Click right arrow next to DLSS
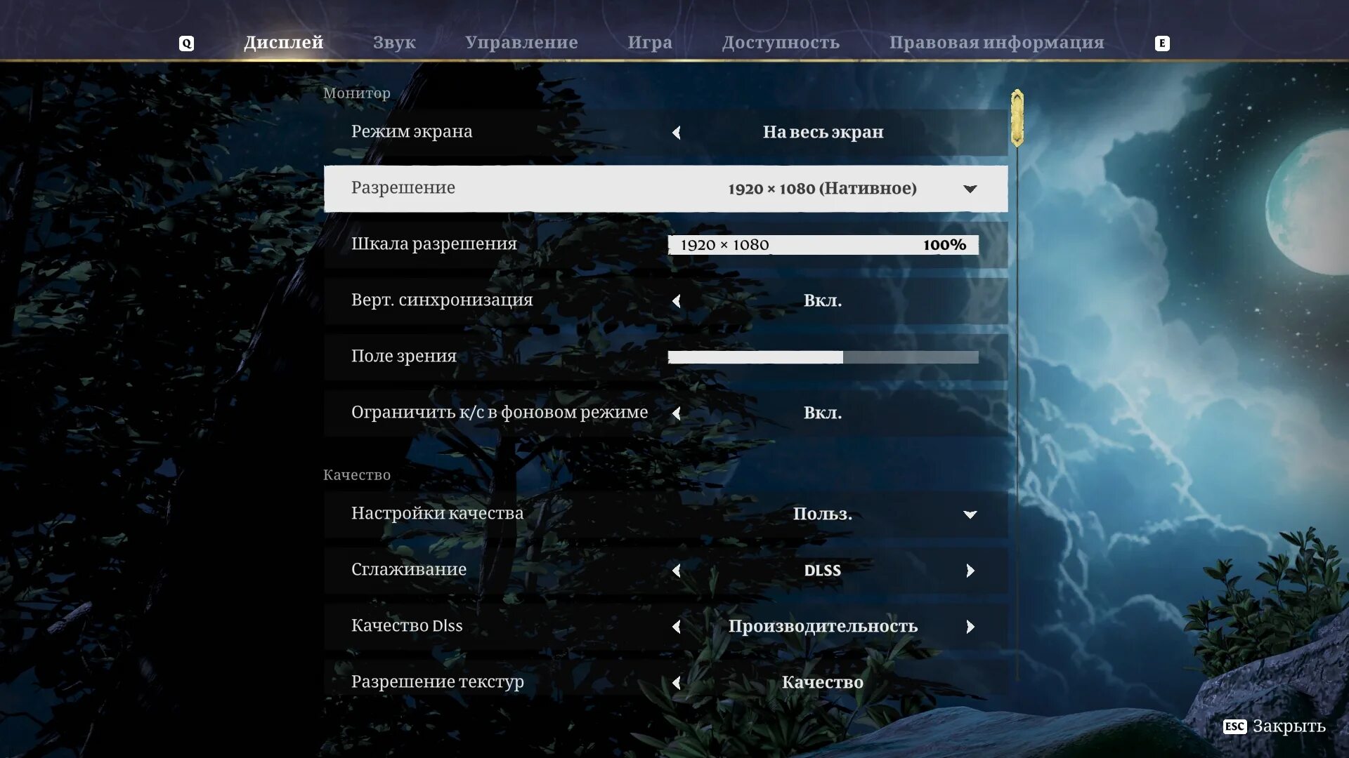This screenshot has width=1349, height=758. 970,571
